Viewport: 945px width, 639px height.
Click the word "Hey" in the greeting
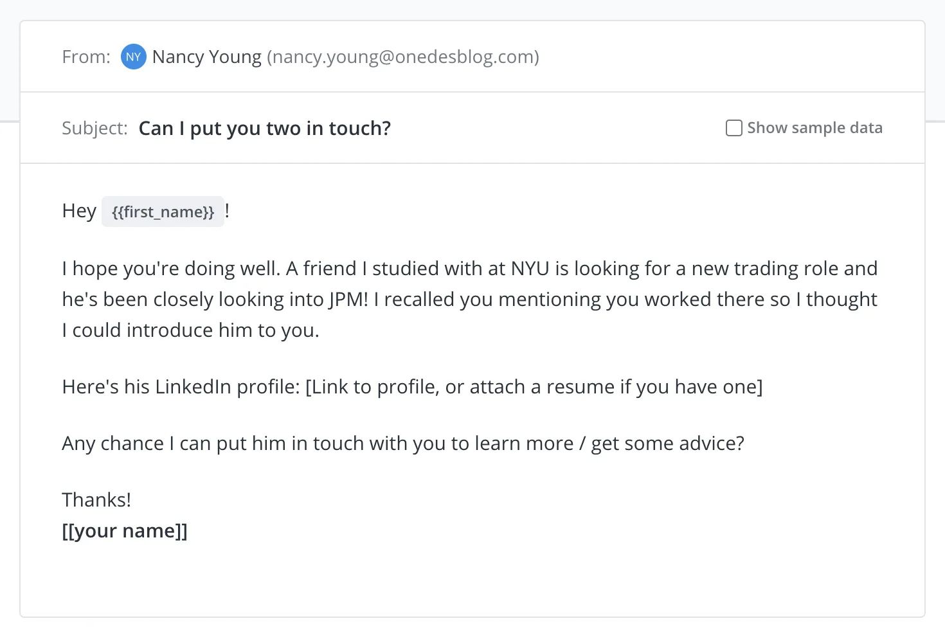point(79,211)
